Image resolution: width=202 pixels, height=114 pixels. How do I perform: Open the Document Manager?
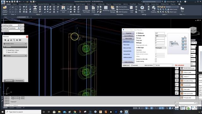point(113,9)
